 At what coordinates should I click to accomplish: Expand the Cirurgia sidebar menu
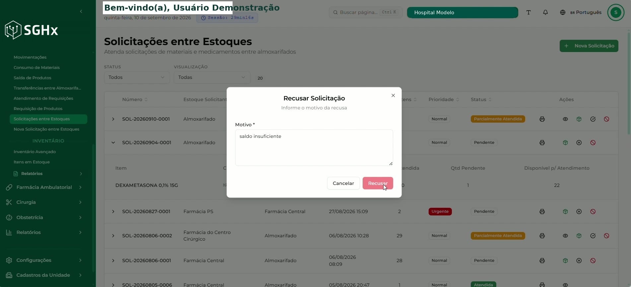[44, 202]
